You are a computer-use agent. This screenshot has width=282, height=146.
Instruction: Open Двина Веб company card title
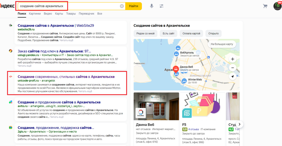[x=145, y=125]
